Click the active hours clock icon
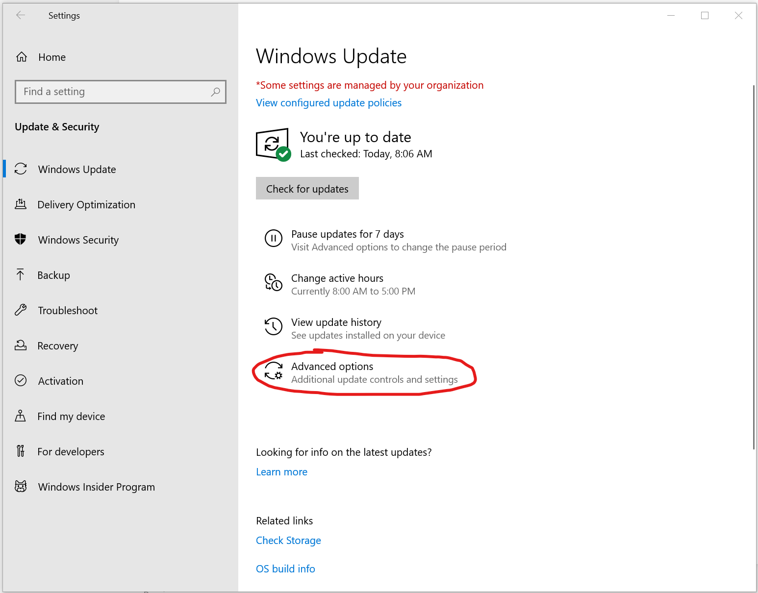 tap(274, 283)
